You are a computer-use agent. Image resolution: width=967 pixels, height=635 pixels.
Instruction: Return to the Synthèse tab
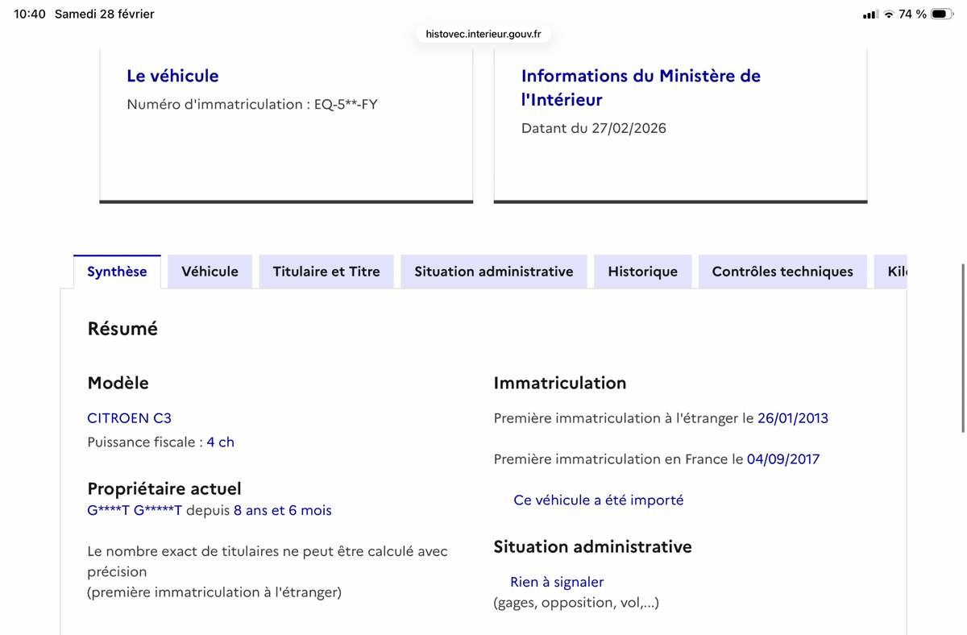[117, 272]
